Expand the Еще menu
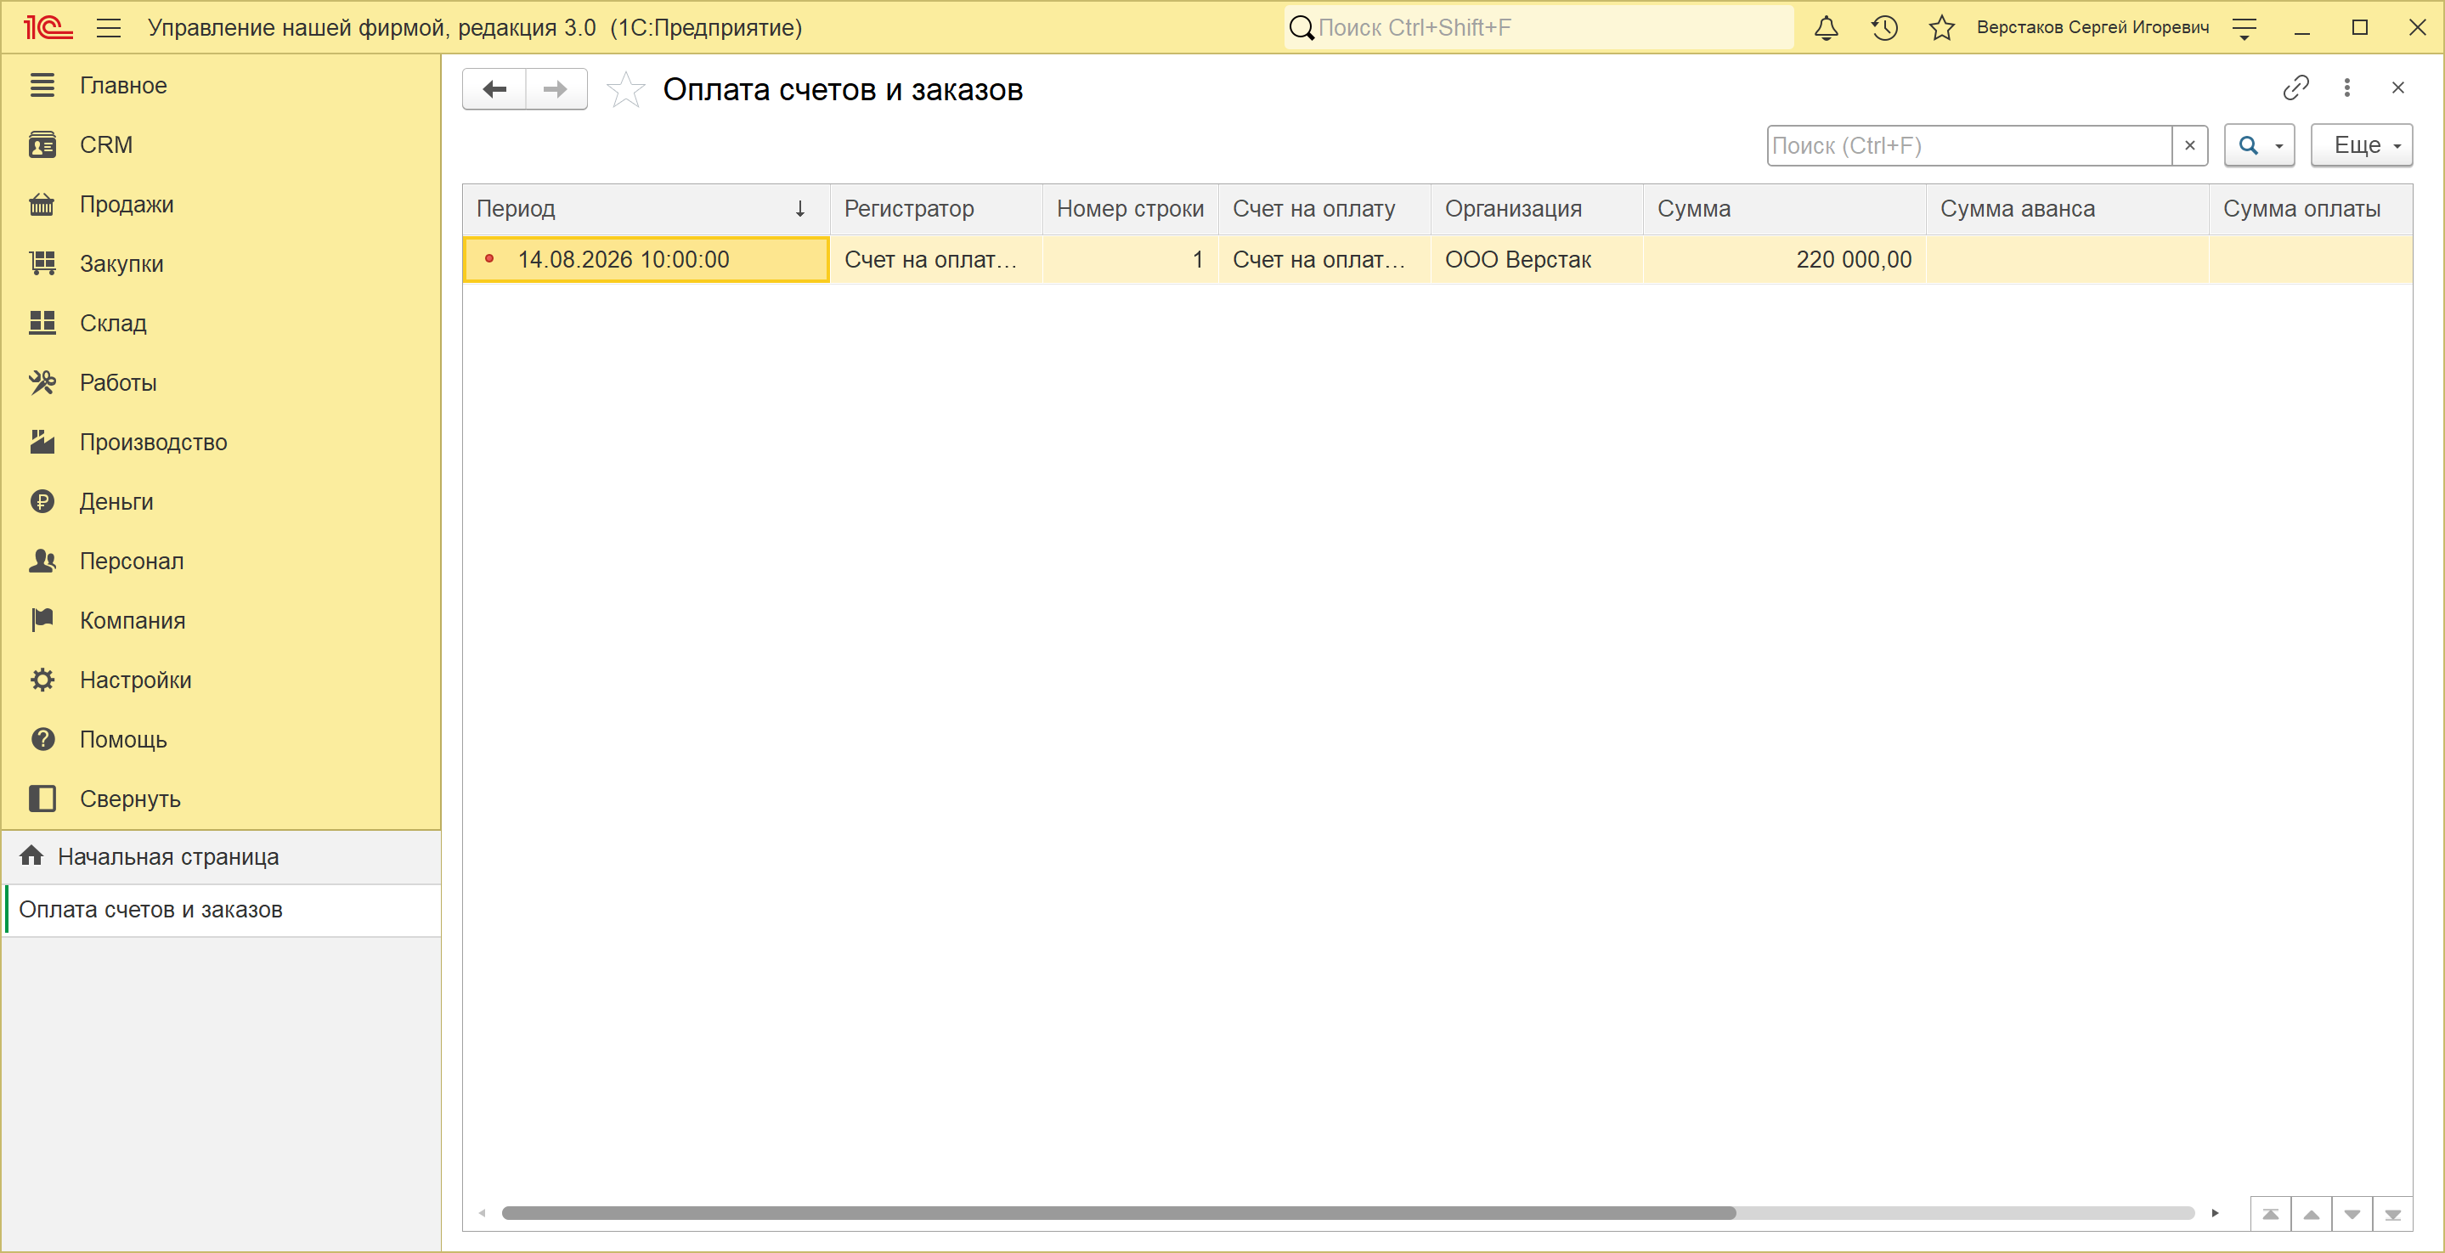This screenshot has height=1253, width=2445. [2362, 145]
